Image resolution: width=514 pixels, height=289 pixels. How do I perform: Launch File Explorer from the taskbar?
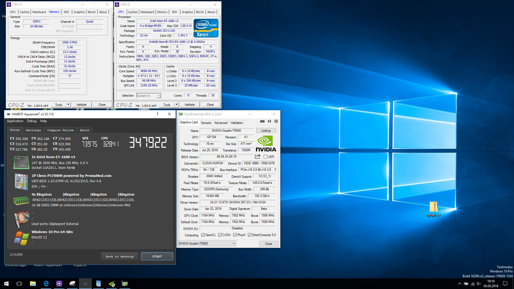coord(33,284)
